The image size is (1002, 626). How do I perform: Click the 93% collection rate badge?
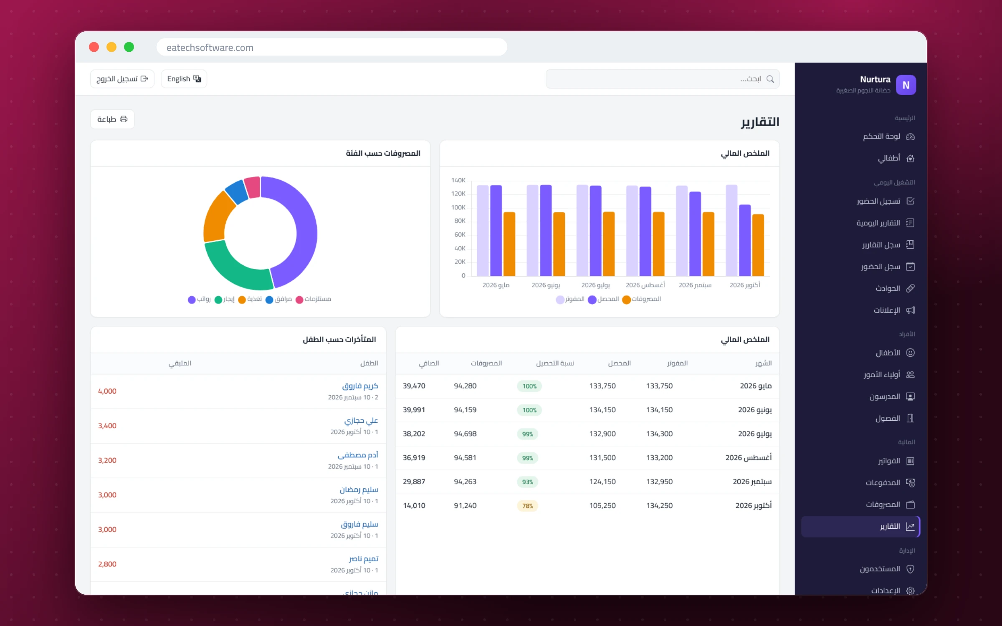(x=528, y=482)
